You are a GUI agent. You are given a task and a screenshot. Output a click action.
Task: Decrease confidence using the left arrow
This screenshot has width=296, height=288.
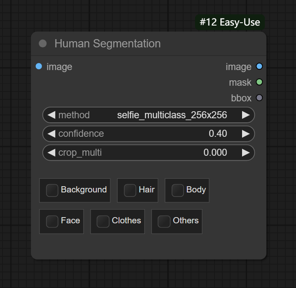(x=51, y=133)
